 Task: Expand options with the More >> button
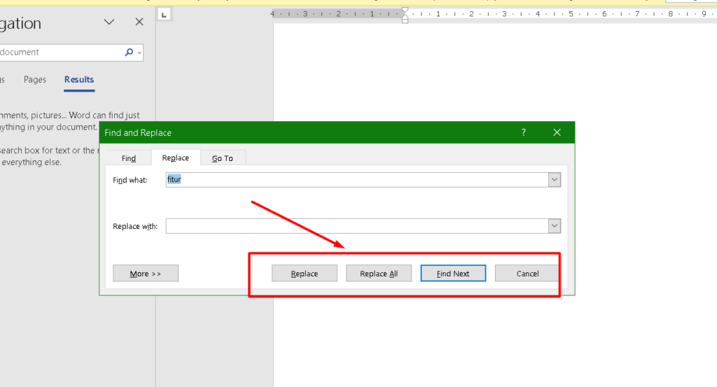(x=146, y=274)
